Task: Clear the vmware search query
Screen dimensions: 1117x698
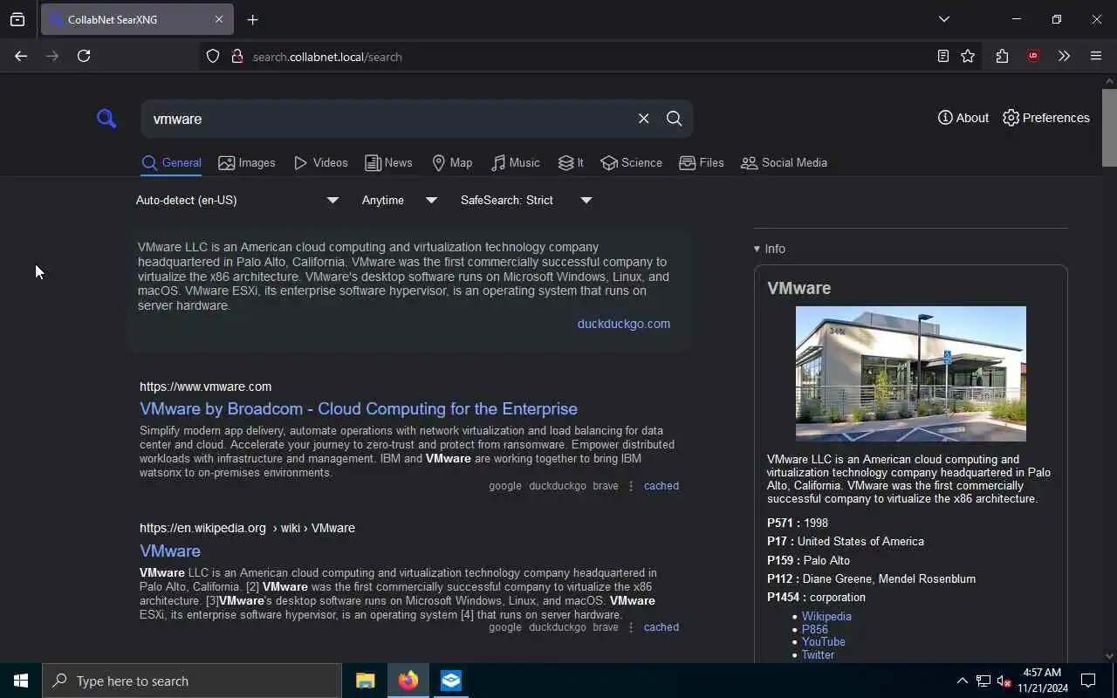Action: pyautogui.click(x=643, y=119)
